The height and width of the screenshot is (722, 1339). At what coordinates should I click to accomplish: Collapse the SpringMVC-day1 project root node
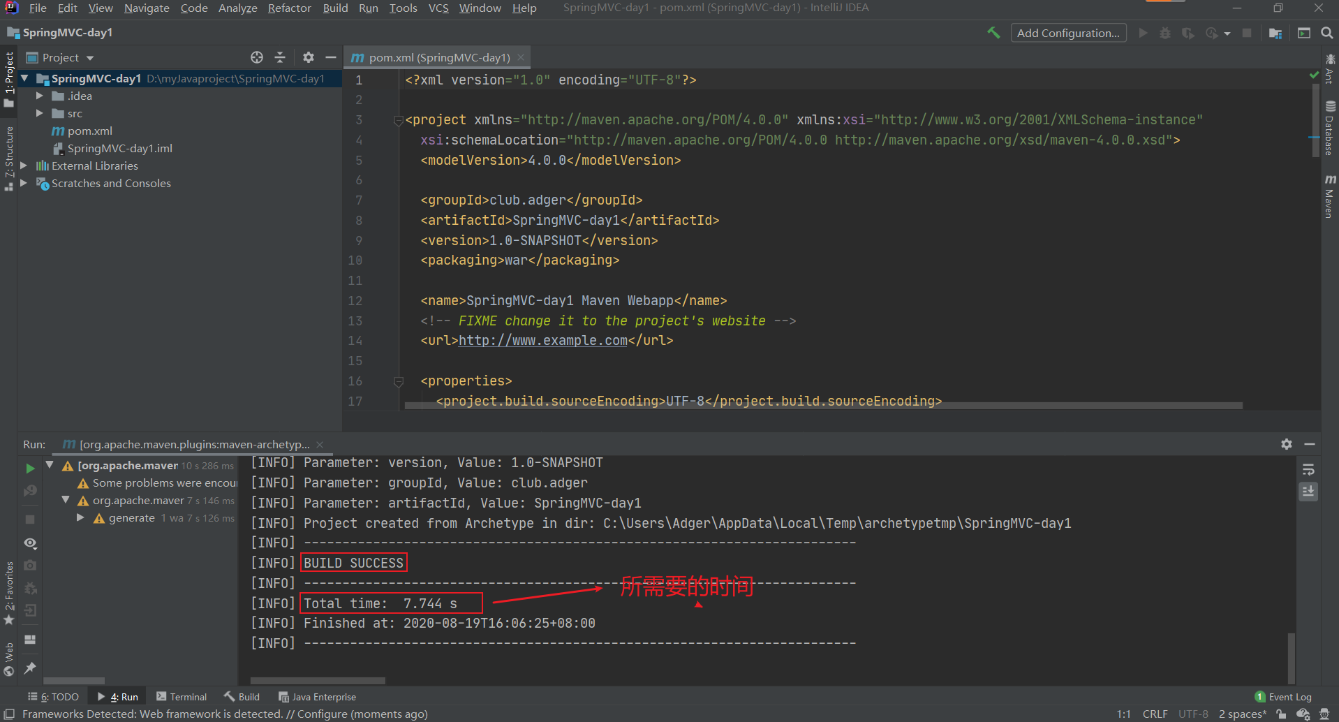24,78
